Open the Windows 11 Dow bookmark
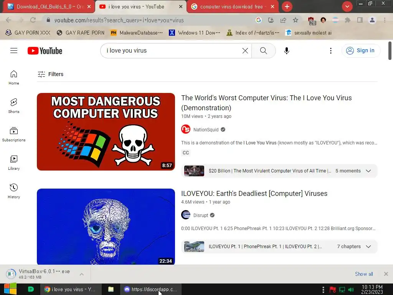 click(x=195, y=33)
